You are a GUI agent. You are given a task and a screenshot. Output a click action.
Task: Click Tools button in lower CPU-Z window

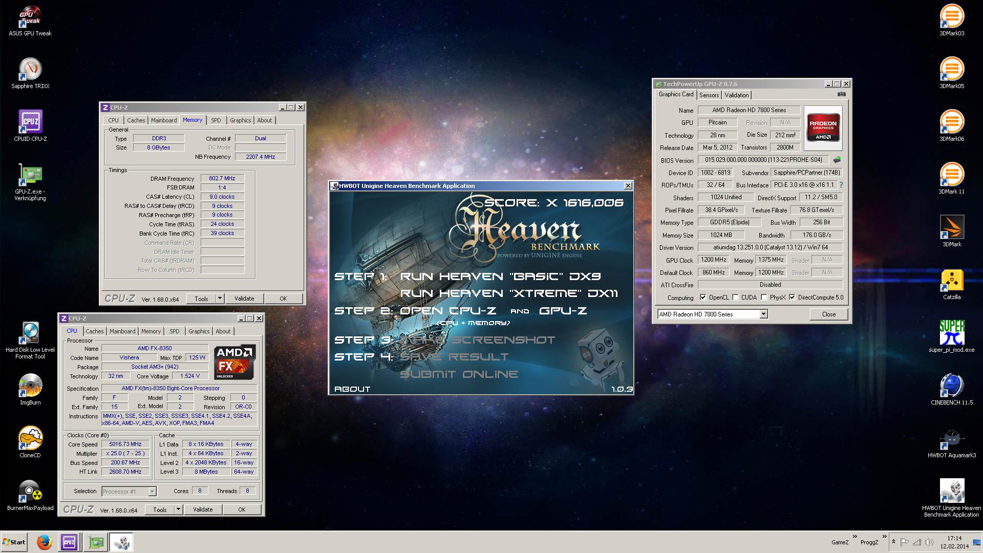(160, 509)
